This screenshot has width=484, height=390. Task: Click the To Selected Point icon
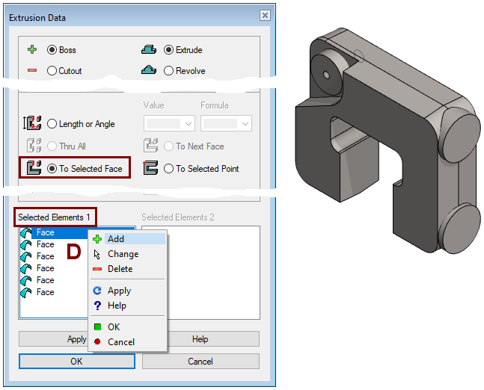coord(150,168)
